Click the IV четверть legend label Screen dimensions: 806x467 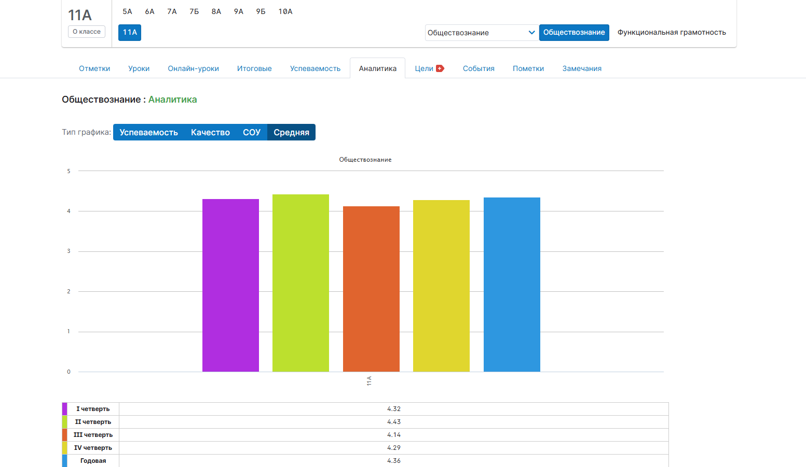pos(93,448)
